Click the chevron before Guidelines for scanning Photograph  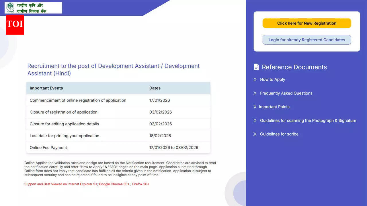(x=255, y=120)
